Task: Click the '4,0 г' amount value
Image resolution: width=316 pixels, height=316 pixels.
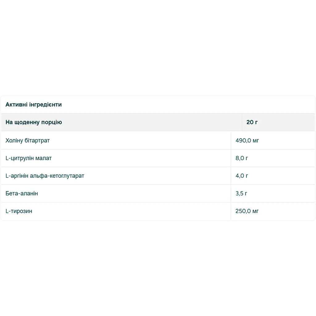Action: pos(242,176)
